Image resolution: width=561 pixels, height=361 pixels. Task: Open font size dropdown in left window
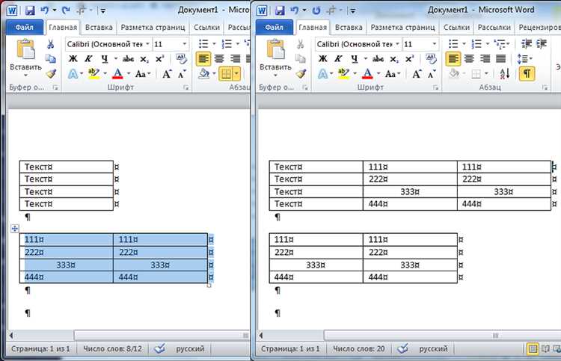tap(185, 44)
